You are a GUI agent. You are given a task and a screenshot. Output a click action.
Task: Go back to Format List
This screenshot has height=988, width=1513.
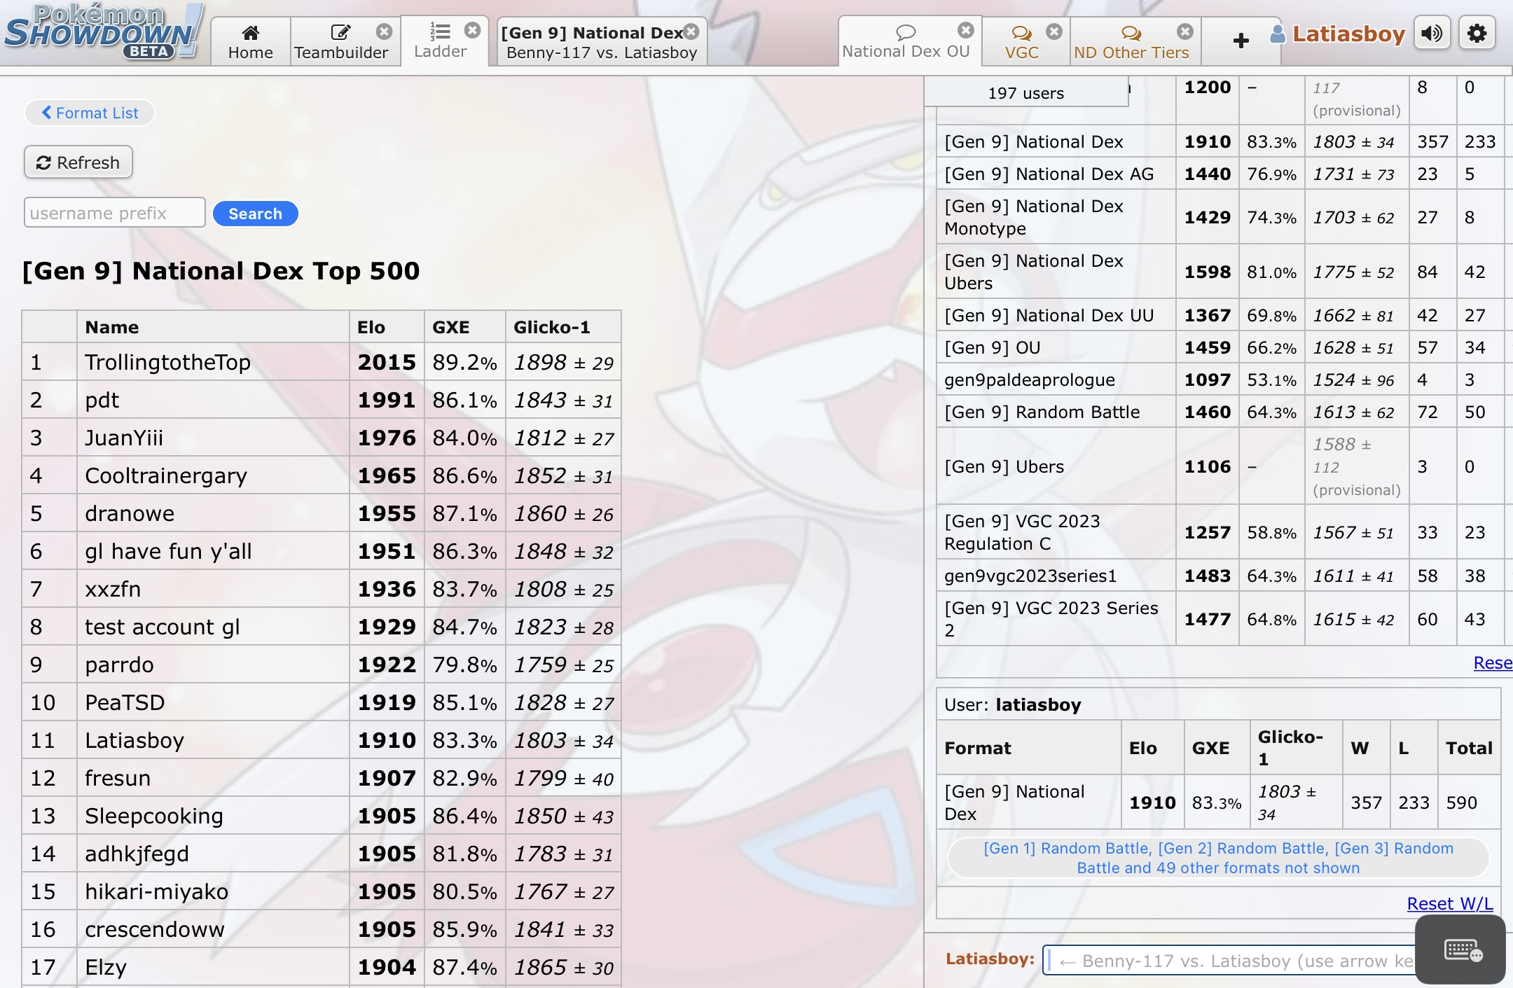coord(90,113)
